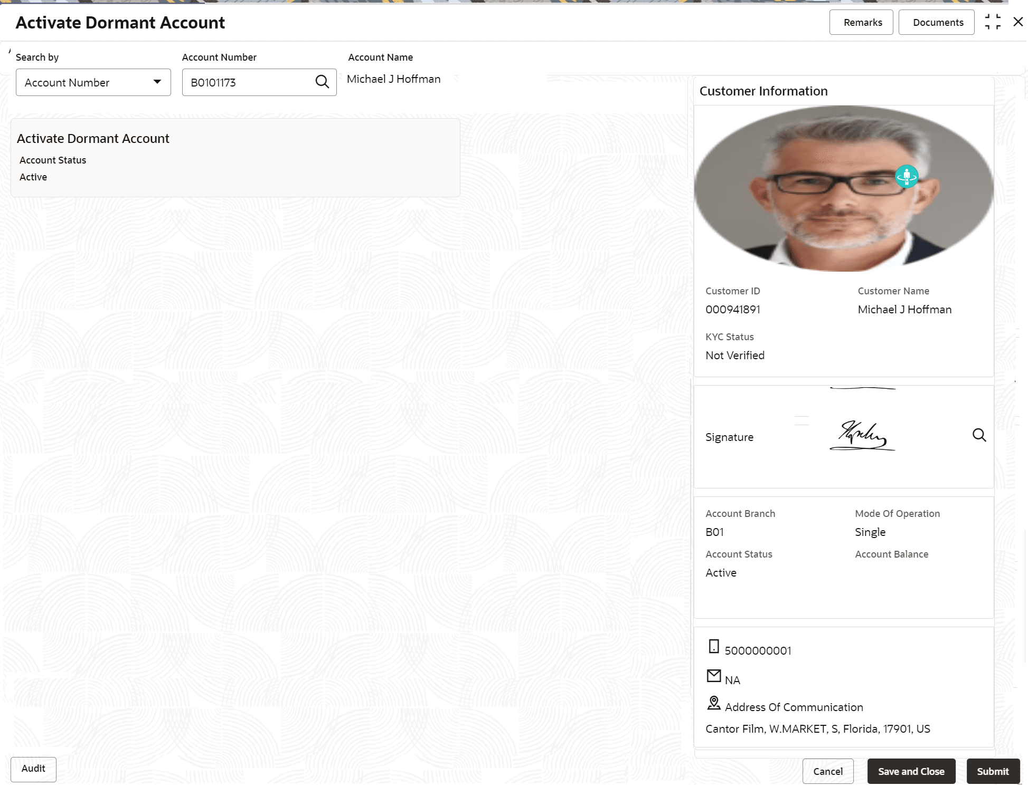Viewport: 1028px width, 786px height.
Task: Collapse the screen using the resize icon
Action: point(992,22)
